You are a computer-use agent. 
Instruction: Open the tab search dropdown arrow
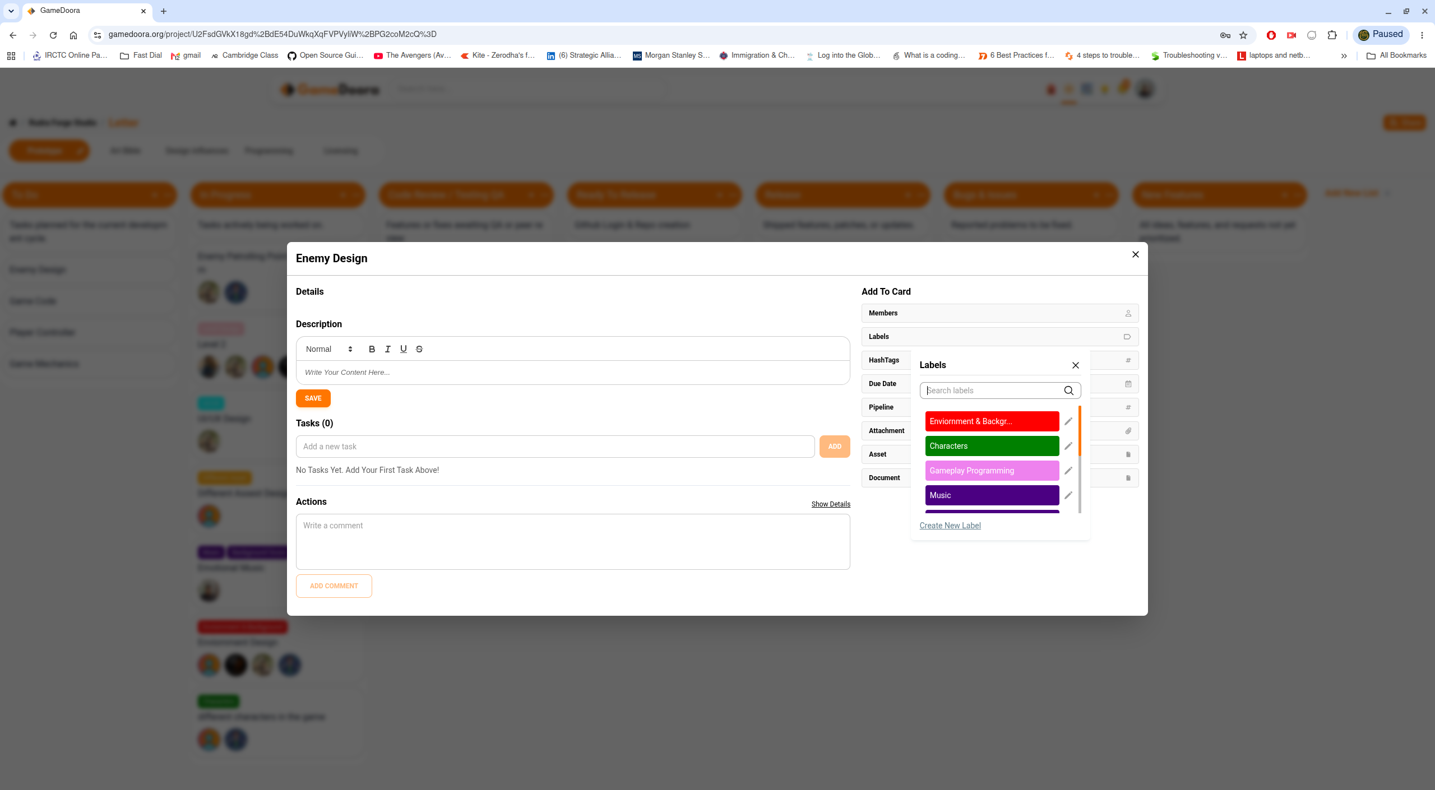[x=11, y=11]
